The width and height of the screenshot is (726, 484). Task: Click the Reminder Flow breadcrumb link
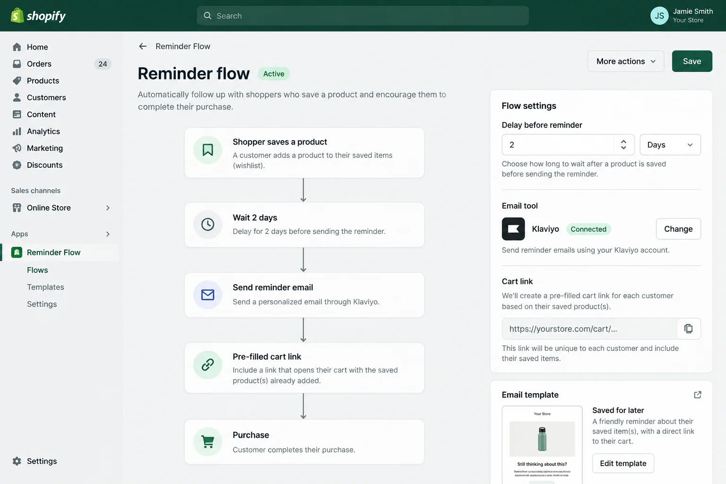coord(183,46)
